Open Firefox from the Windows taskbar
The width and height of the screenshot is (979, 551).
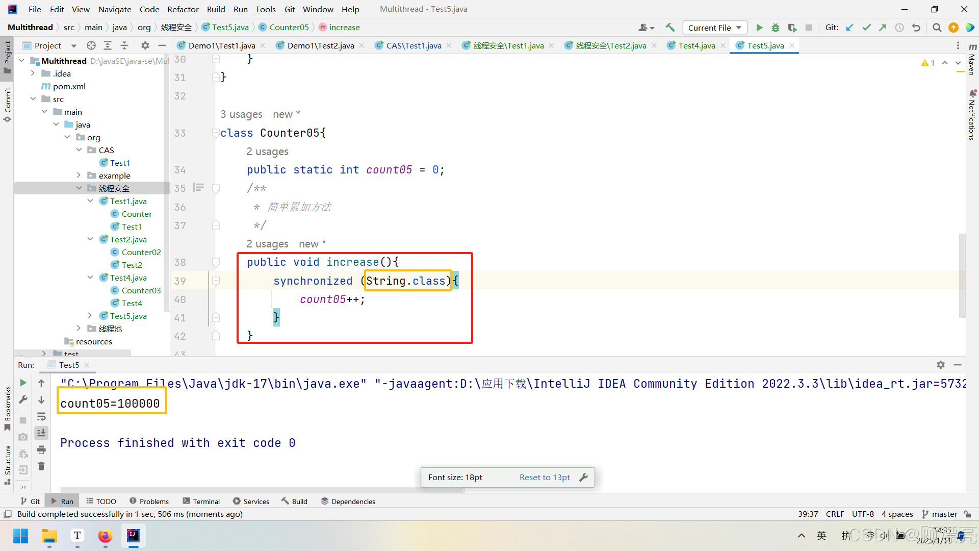(105, 536)
